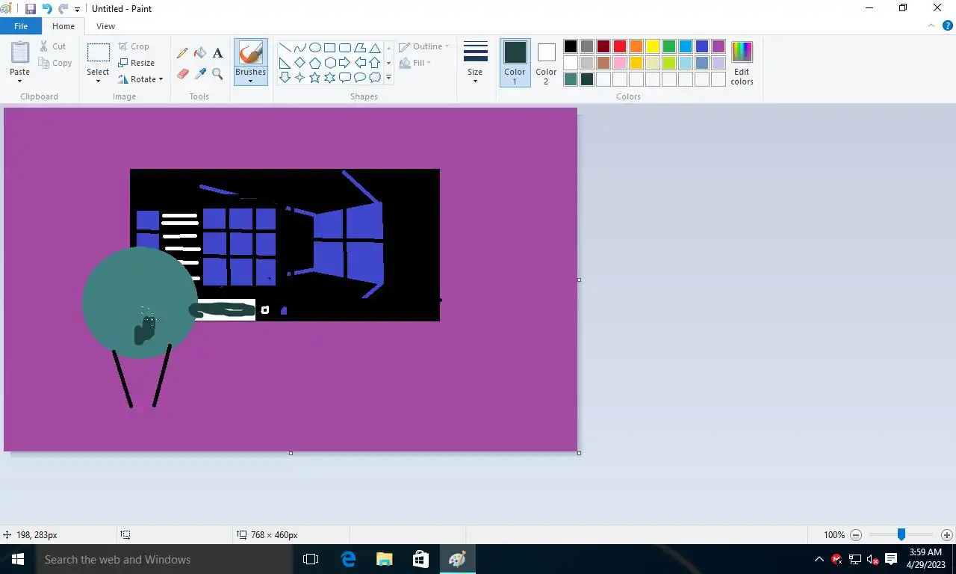This screenshot has width=956, height=574.
Task: Open the shape Outline dropdown
Action: 423,46
